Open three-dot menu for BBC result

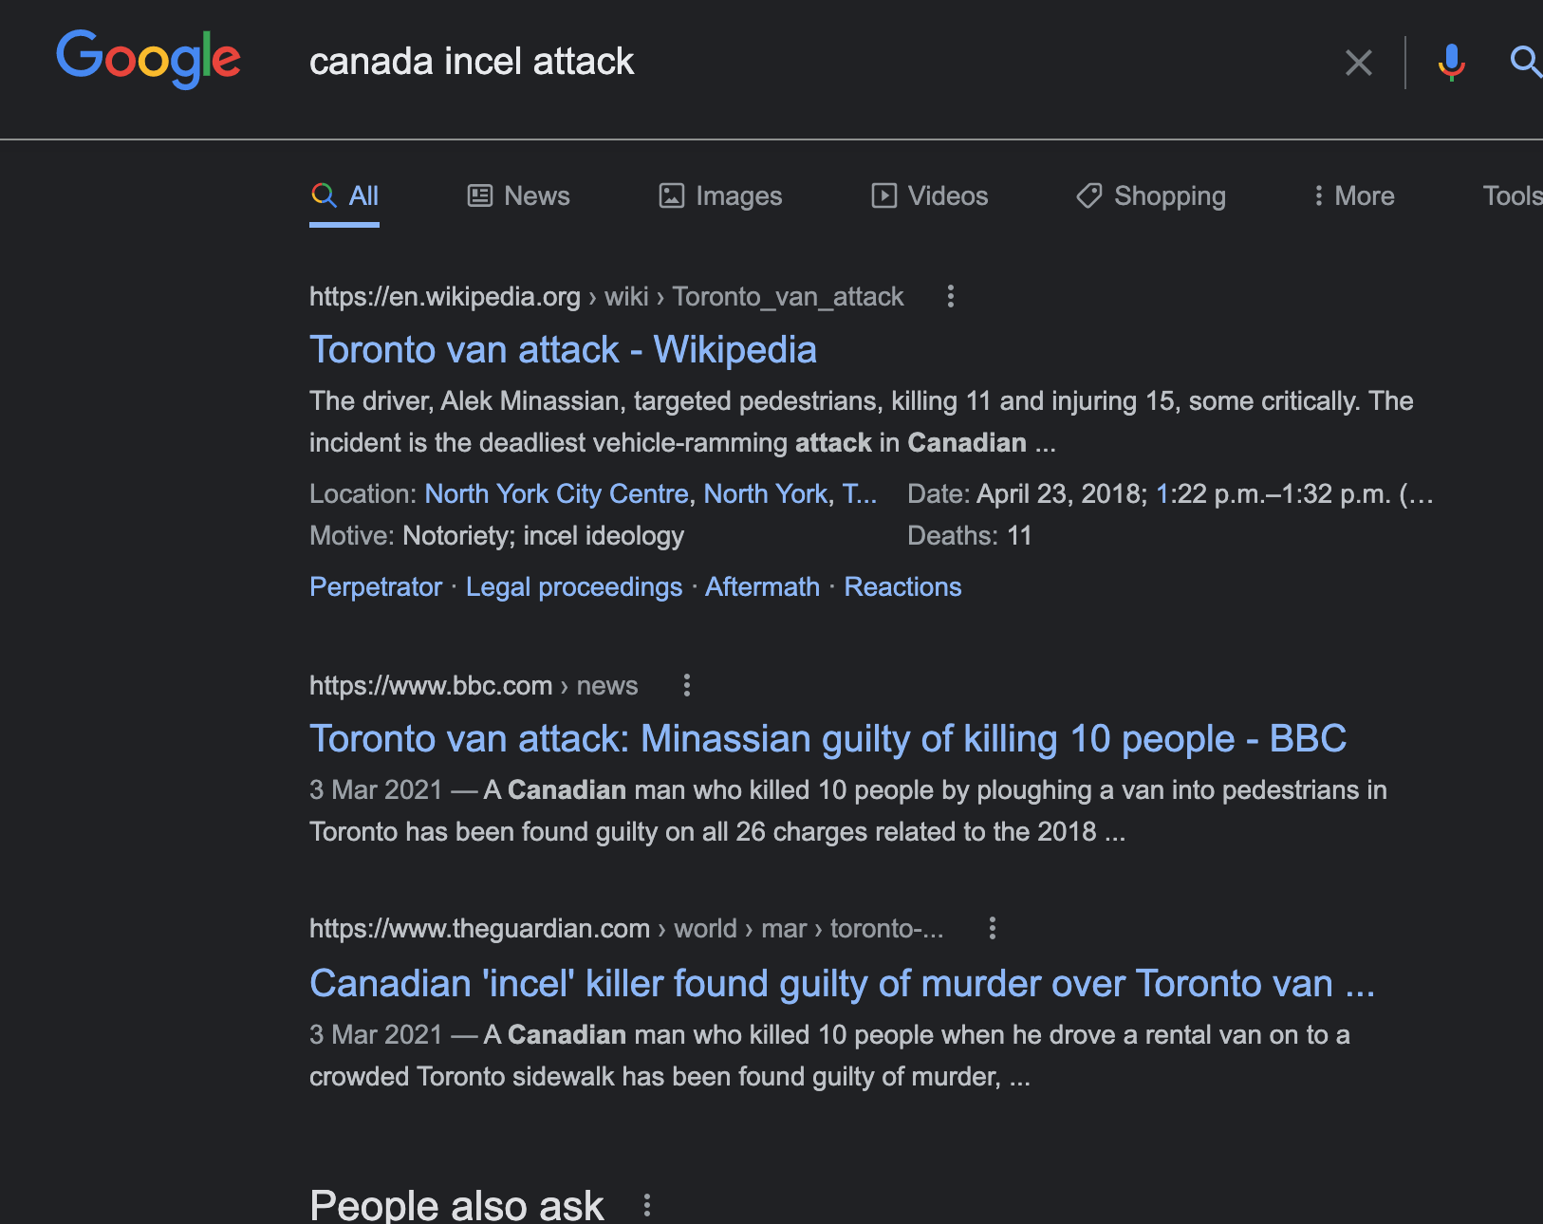(x=687, y=685)
